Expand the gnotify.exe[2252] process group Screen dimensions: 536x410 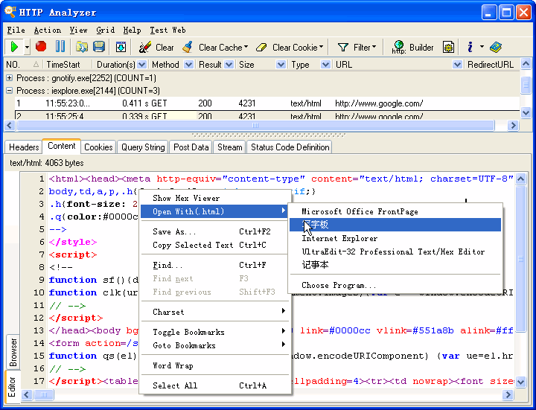(x=10, y=78)
